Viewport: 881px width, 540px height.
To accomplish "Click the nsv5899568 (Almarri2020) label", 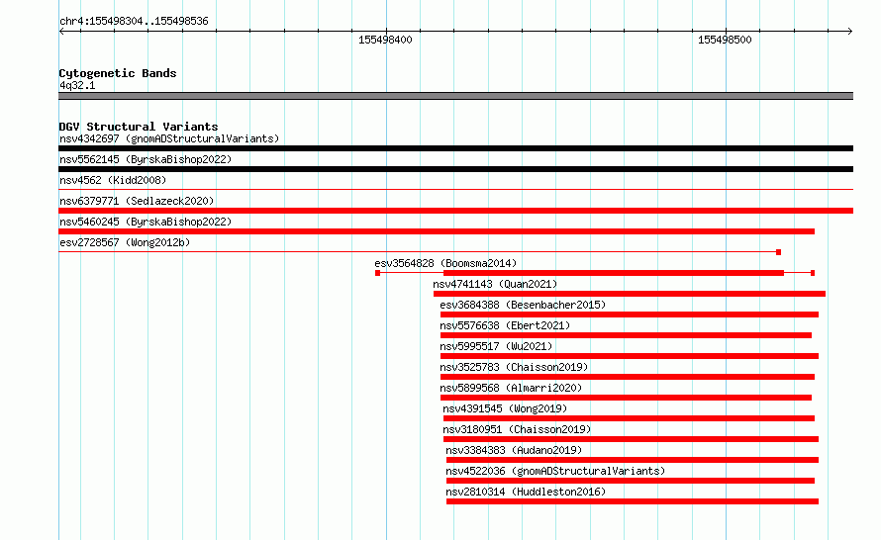I will pyautogui.click(x=511, y=388).
